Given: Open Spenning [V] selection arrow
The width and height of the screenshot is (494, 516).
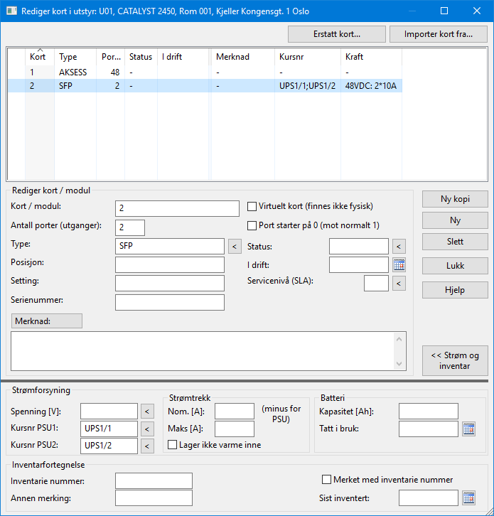Looking at the screenshot, I should pos(147,412).
